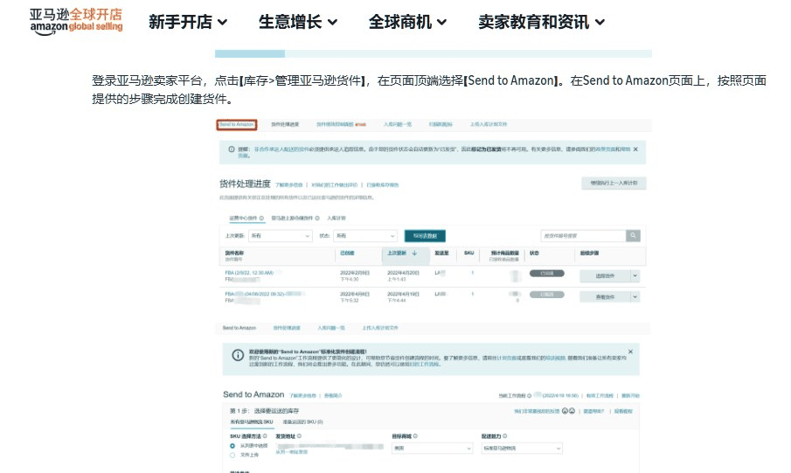Click the info icon beside 提醒 notice
The height and width of the screenshot is (473, 791).
click(x=232, y=150)
